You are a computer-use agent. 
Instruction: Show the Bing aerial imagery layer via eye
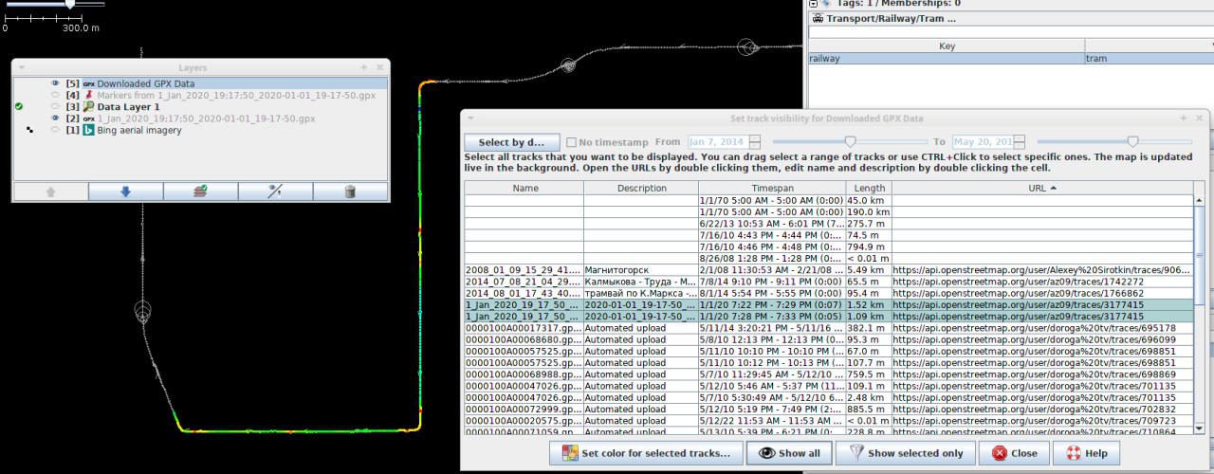coord(55,131)
